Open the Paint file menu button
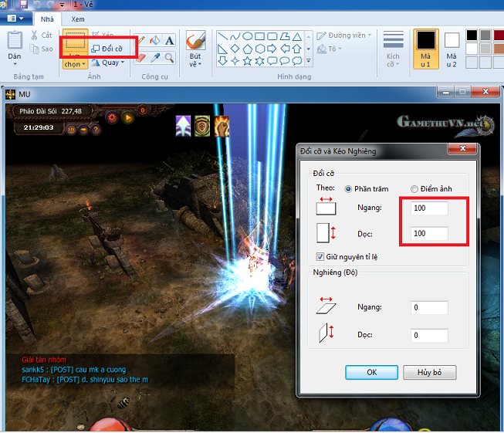 point(15,19)
